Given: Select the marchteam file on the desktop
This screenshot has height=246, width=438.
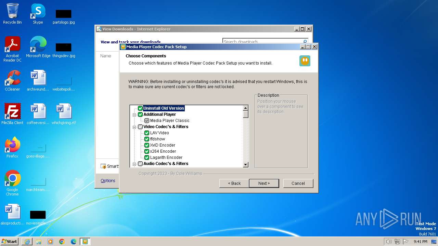Looking at the screenshot, I should (x=38, y=184).
